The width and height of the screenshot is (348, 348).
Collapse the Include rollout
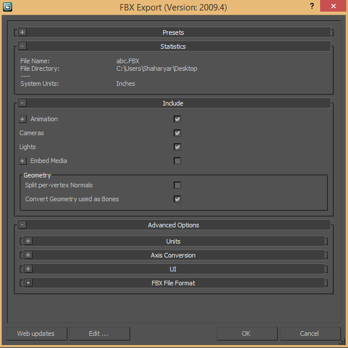click(22, 103)
